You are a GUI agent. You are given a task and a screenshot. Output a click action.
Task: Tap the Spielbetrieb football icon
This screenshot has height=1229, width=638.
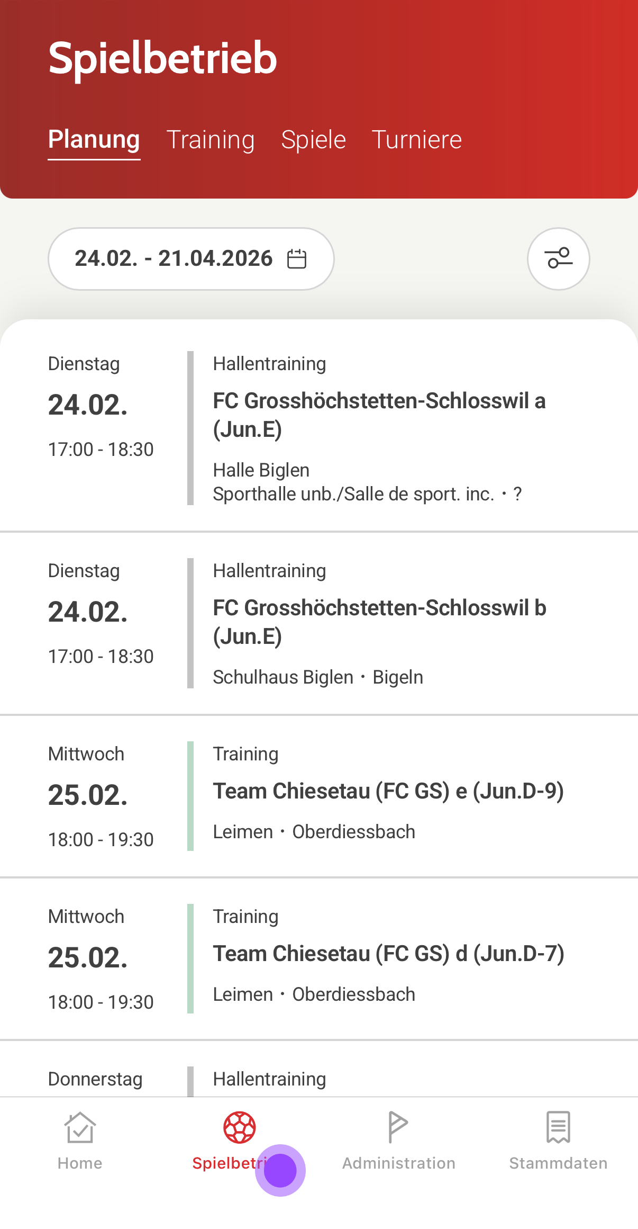[x=240, y=1127]
